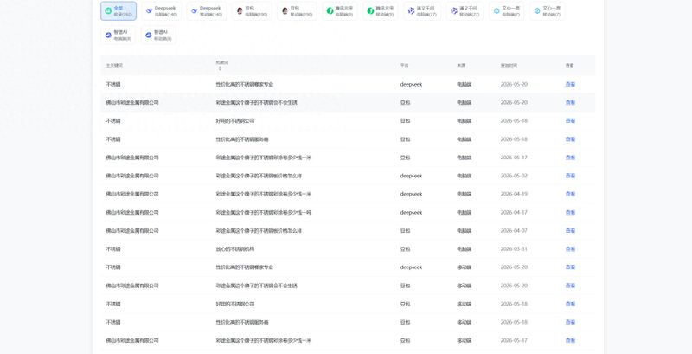
Task: Open the 腾讯元宝 移动端 tab
Action: (x=381, y=11)
